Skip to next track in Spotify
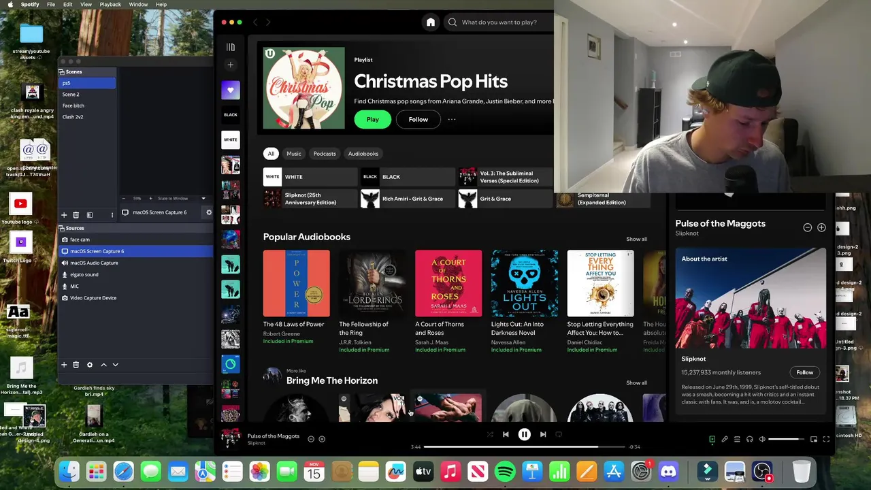This screenshot has height=490, width=871. (x=543, y=434)
